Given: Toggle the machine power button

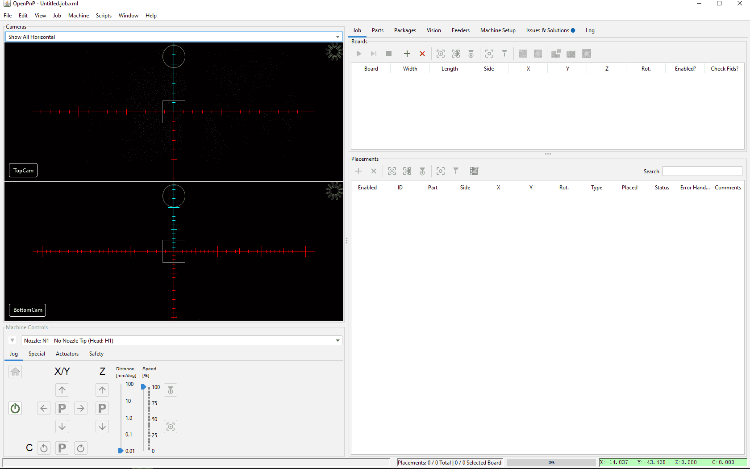Looking at the screenshot, I should click(x=15, y=408).
